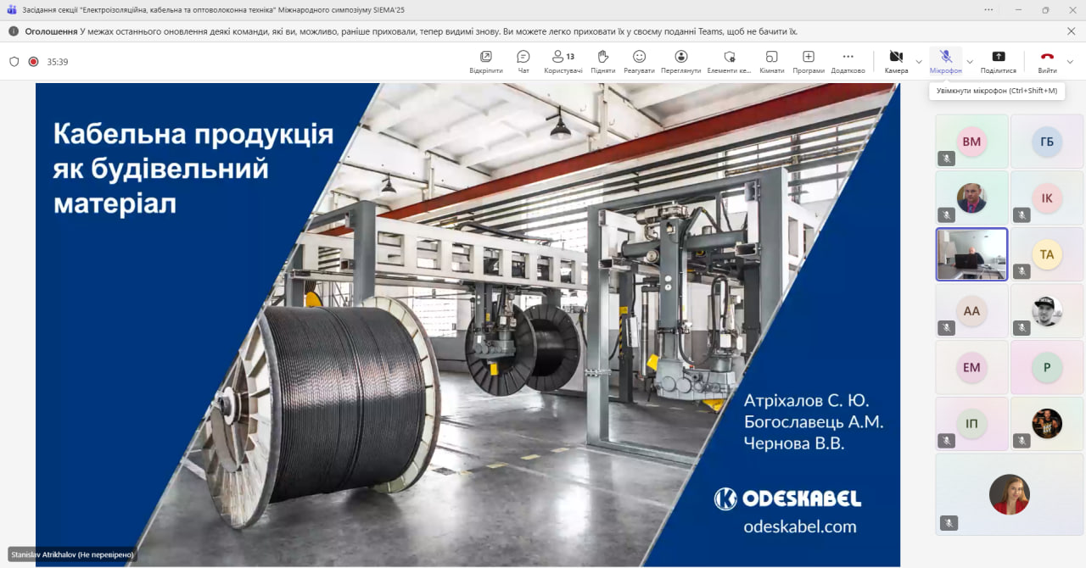Select the Р participant tile

[x=1047, y=367]
